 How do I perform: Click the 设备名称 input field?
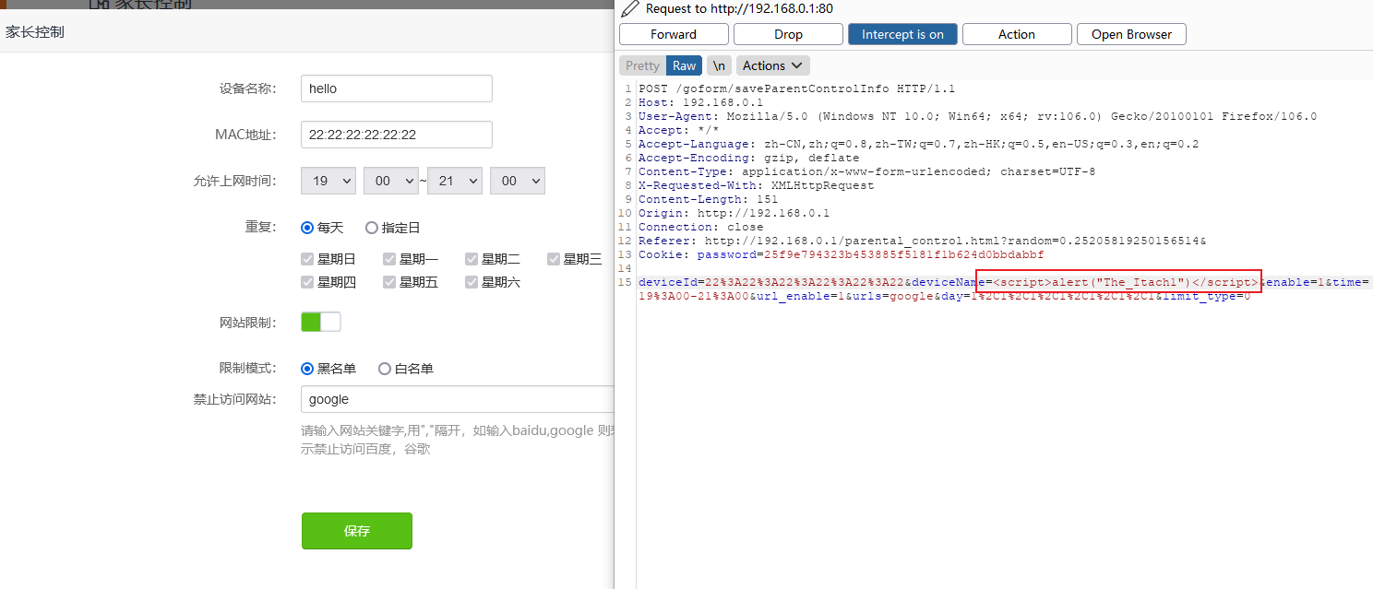point(396,88)
